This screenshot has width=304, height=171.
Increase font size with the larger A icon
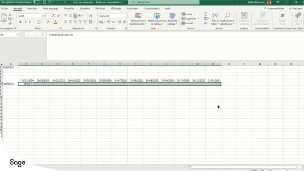[x=54, y=16]
